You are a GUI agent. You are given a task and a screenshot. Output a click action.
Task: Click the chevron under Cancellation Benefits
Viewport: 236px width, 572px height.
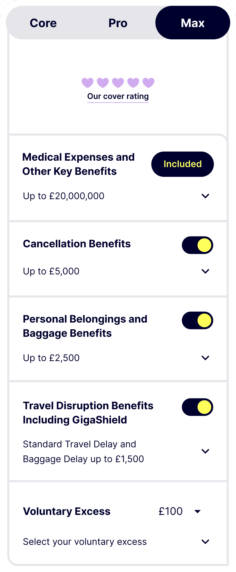205,271
